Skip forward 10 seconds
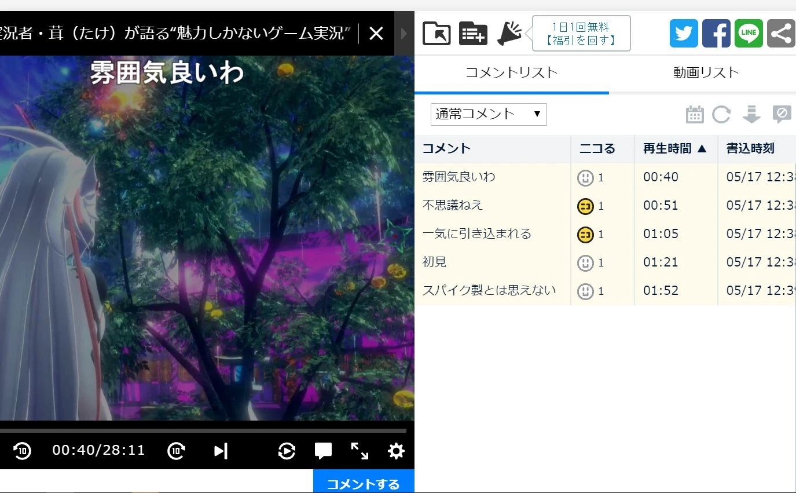The width and height of the screenshot is (796, 493). 177,451
